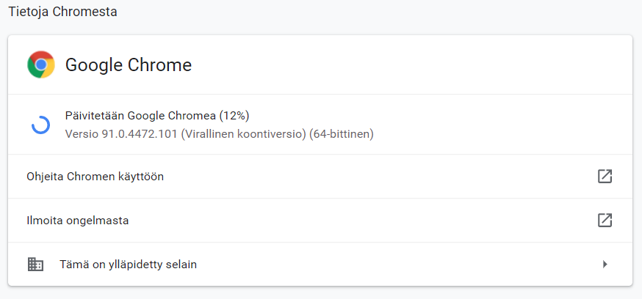Click the (Virallinen koontiversio) text
642x299 pixels.
243,134
